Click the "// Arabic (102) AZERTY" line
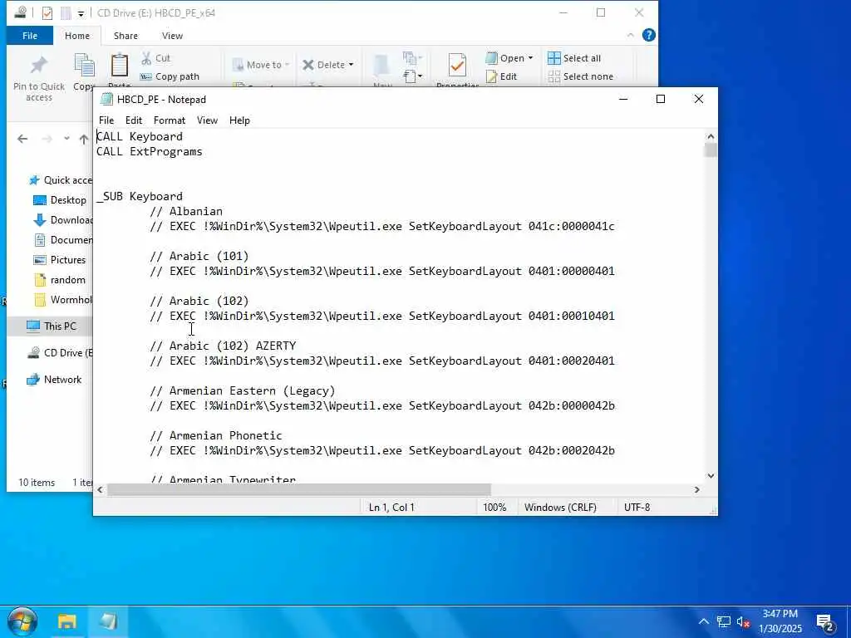851x638 pixels. [223, 346]
